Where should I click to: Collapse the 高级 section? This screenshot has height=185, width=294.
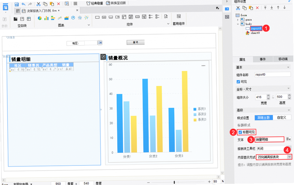click(288, 110)
